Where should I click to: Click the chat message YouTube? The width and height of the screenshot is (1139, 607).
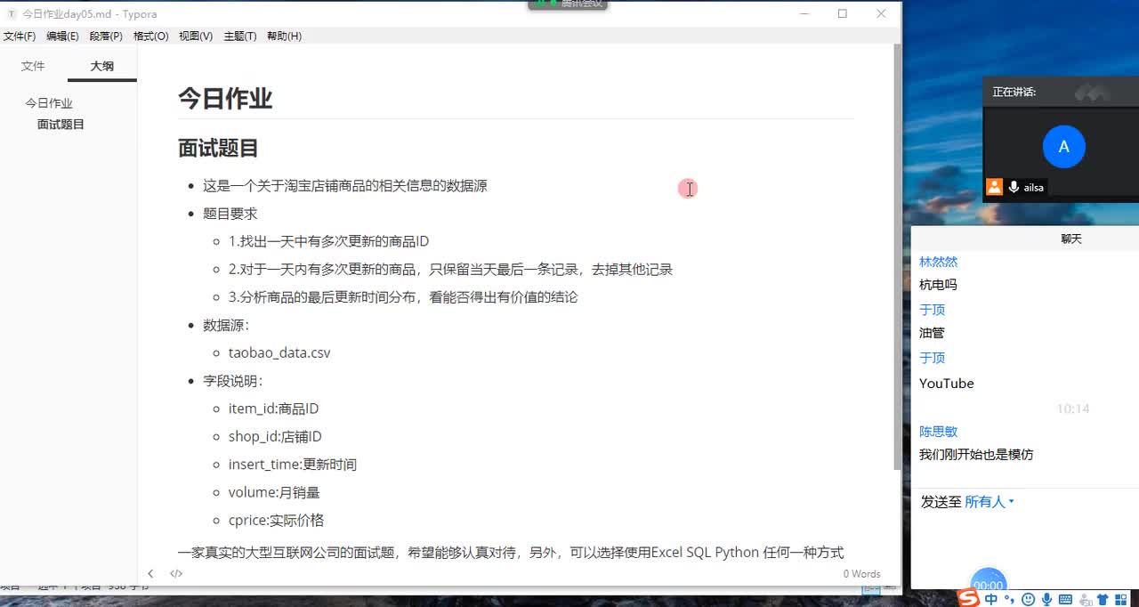947,384
